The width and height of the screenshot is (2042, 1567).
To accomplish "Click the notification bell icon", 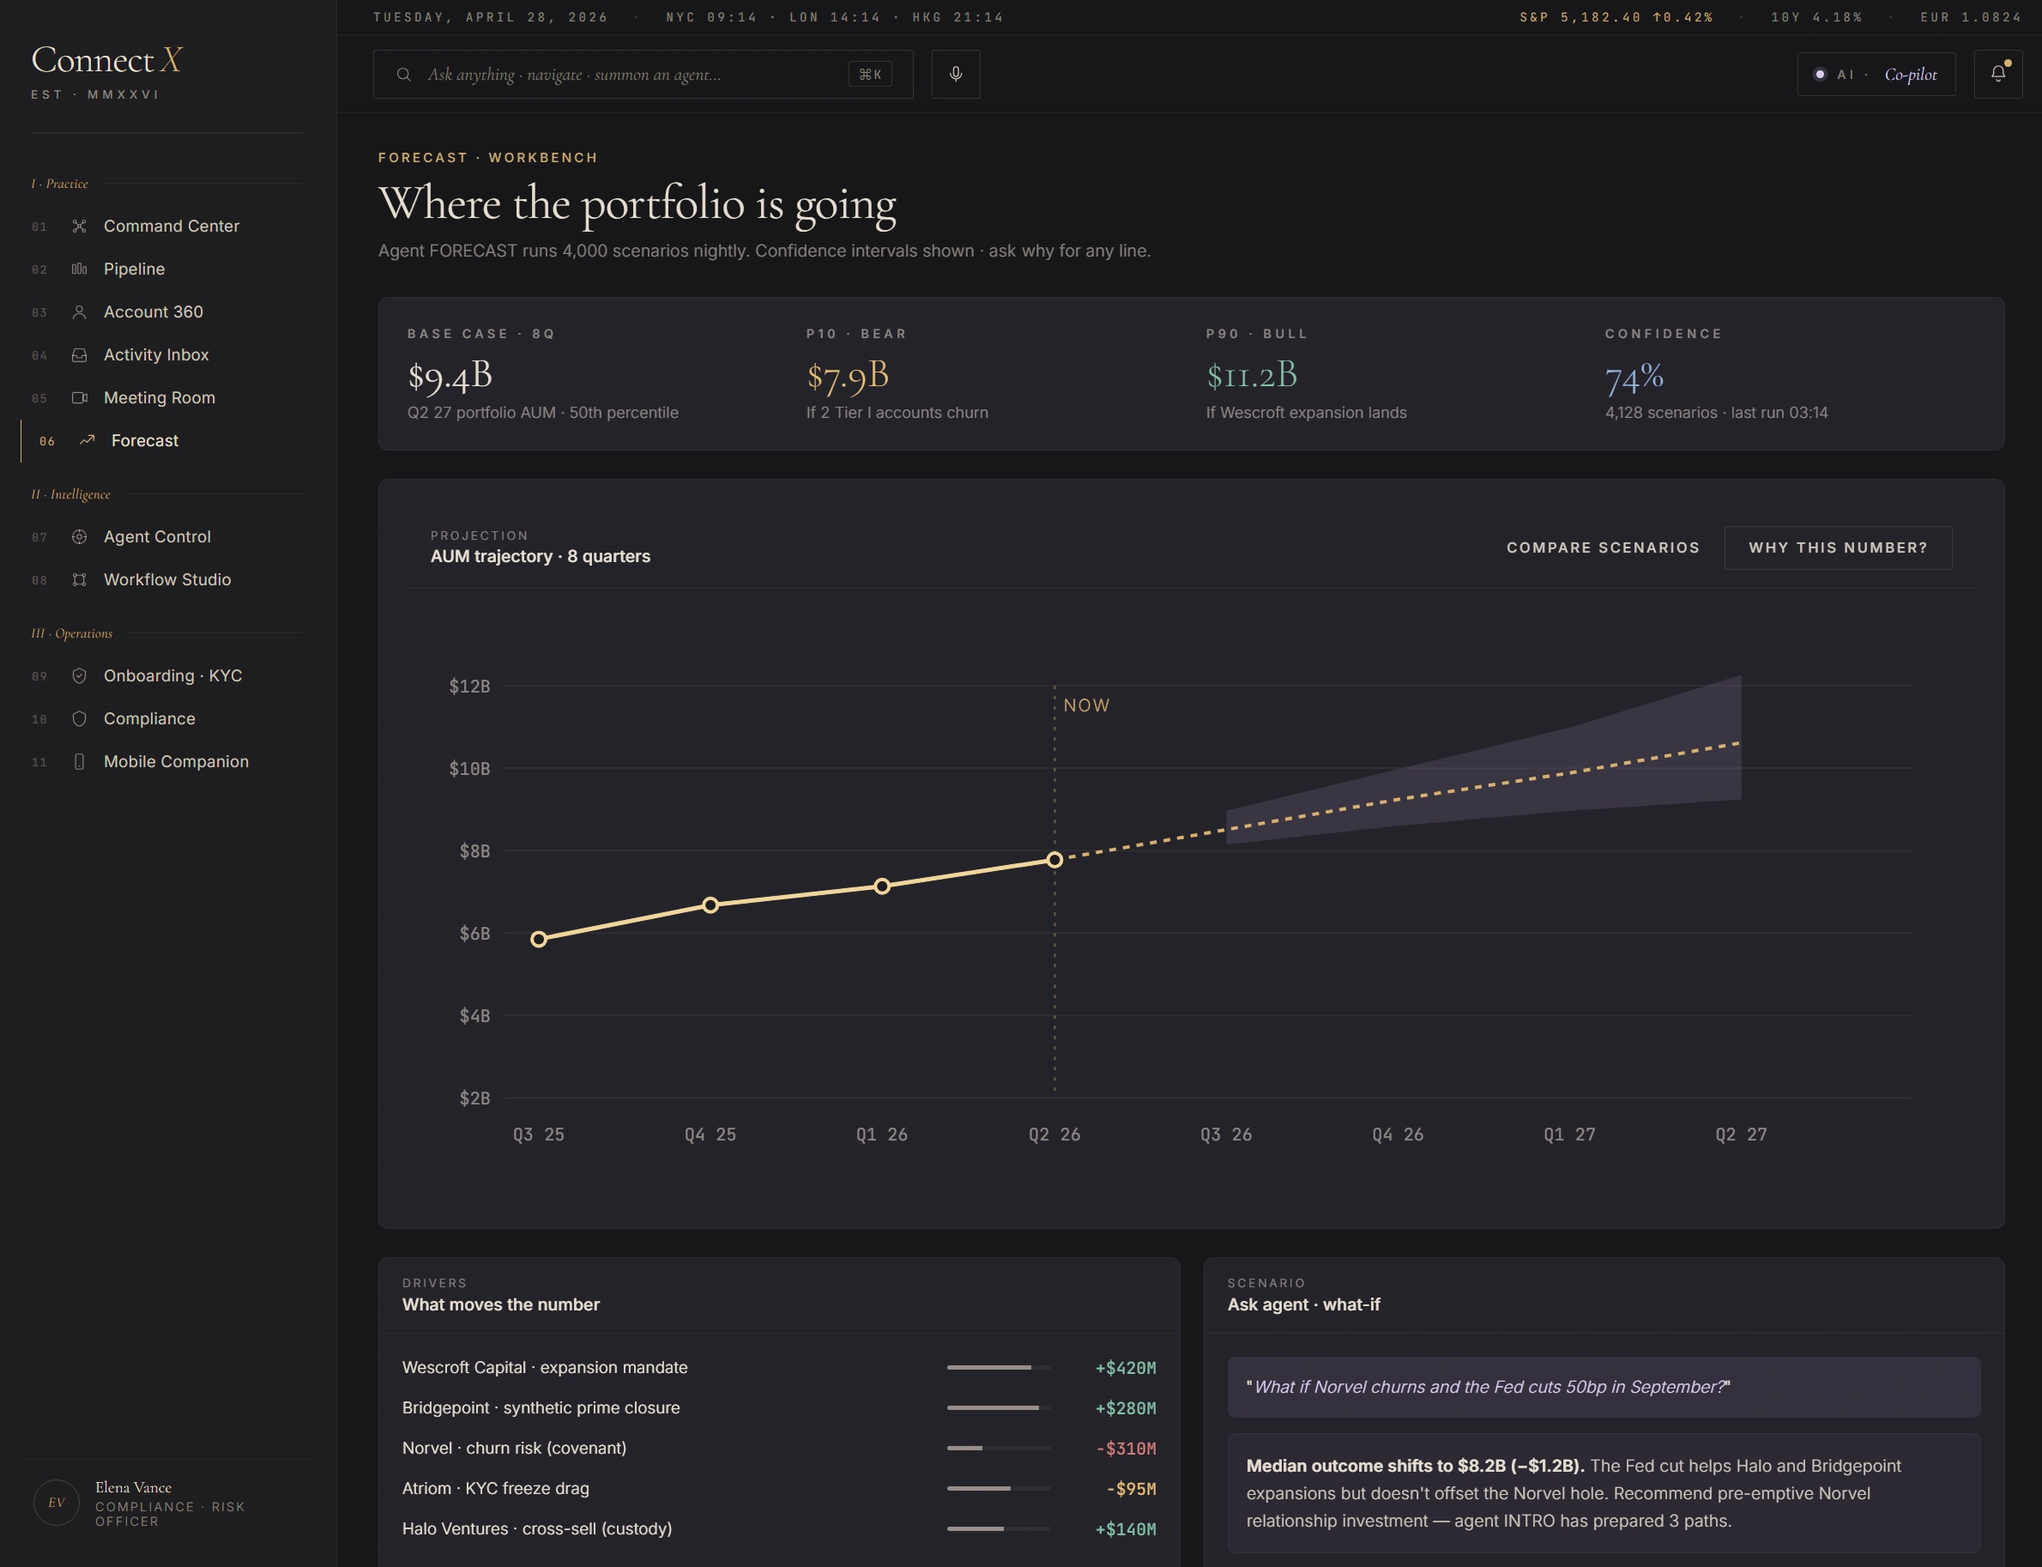I will (x=1998, y=74).
